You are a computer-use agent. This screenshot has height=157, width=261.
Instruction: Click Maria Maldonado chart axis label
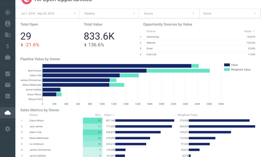32,85
